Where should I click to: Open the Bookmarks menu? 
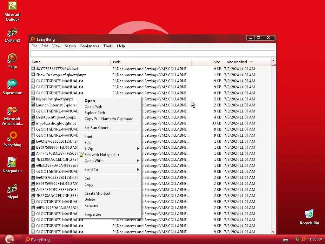click(x=90, y=46)
